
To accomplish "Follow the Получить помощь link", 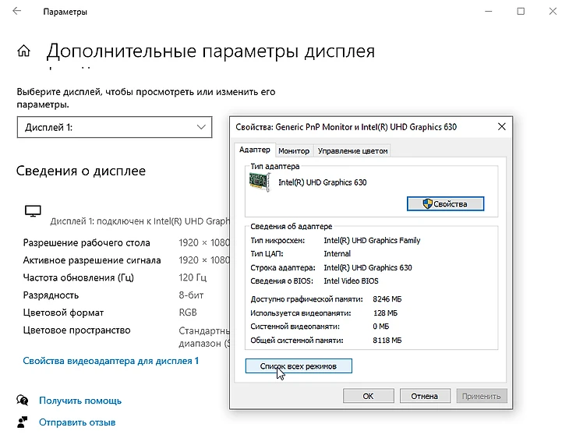I will coord(80,401).
